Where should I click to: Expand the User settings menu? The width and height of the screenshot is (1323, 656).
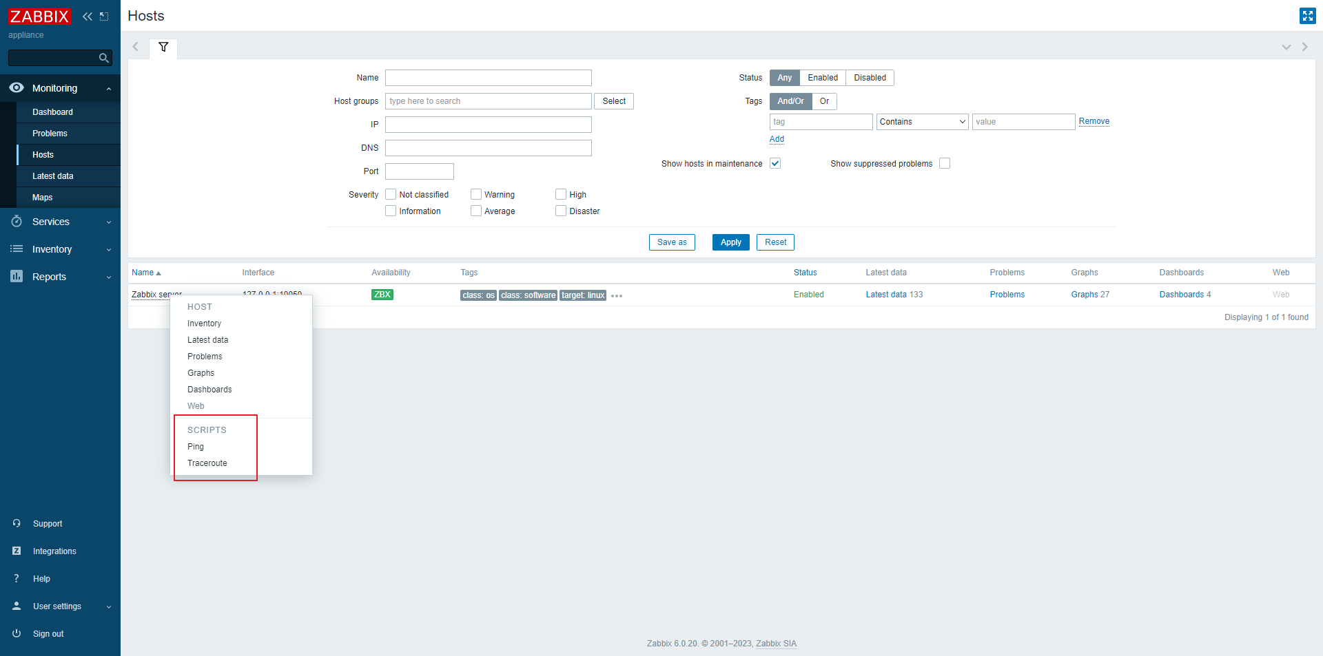point(109,607)
